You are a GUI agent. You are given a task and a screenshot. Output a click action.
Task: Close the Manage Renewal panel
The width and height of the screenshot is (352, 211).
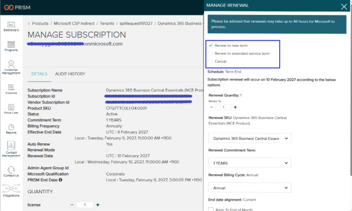point(344,6)
